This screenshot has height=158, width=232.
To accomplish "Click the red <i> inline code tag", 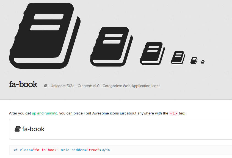I will (173, 113).
